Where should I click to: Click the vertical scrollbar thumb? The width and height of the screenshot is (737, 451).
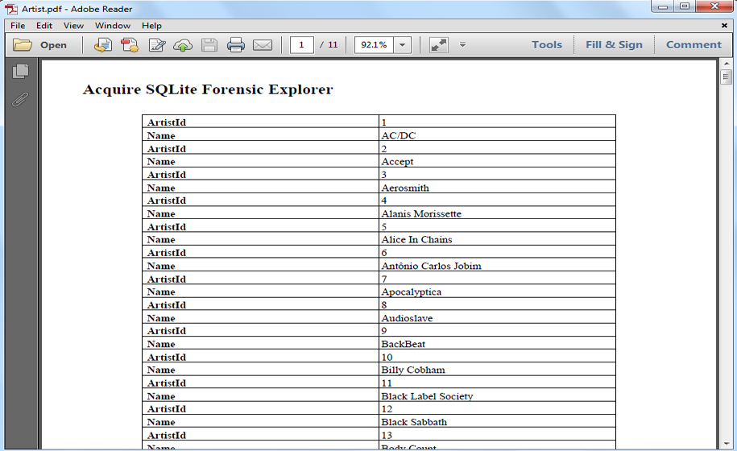tap(727, 77)
